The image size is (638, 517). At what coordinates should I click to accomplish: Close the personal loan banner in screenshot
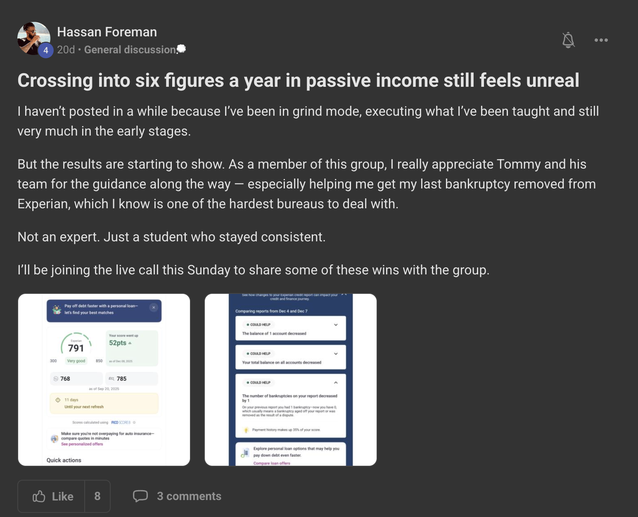coord(154,307)
